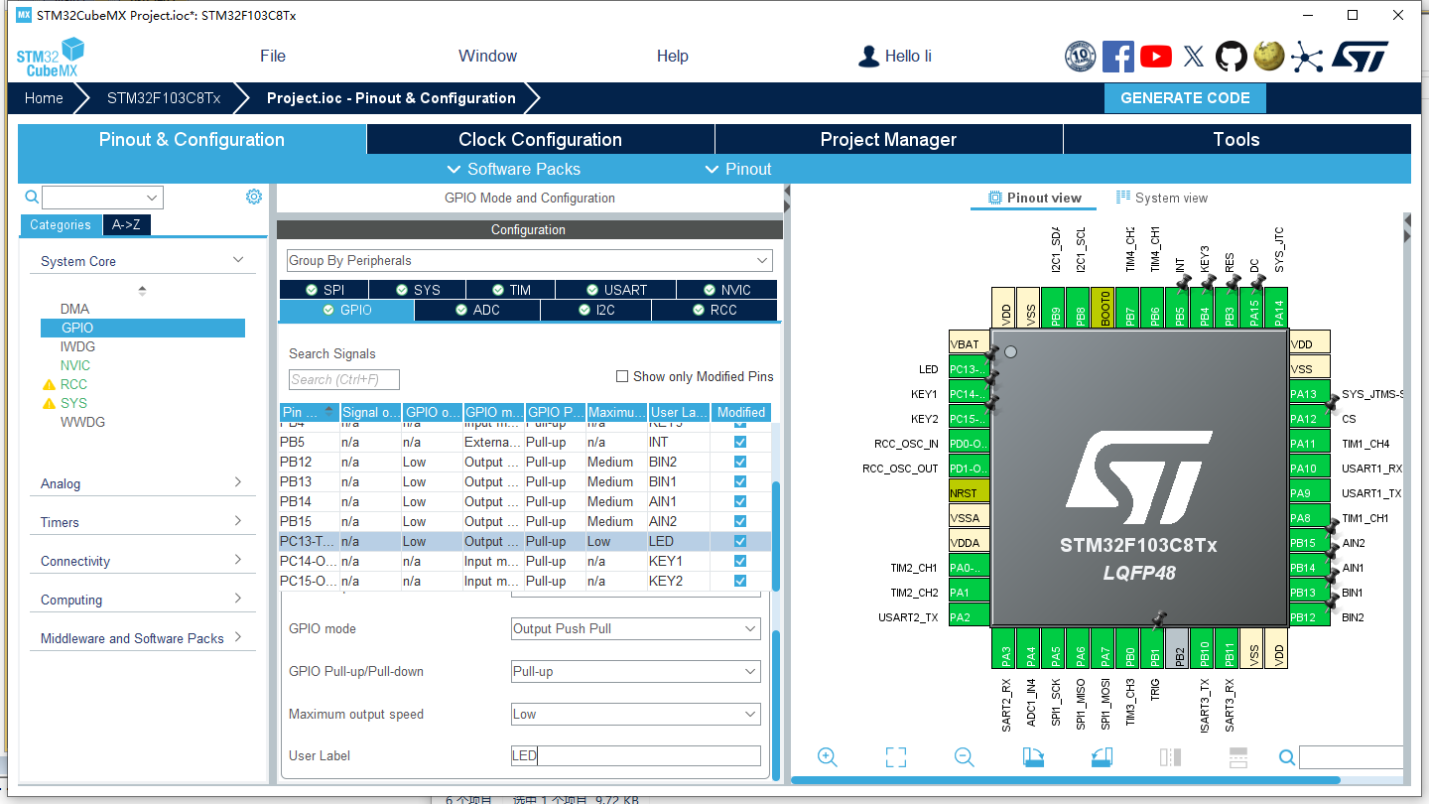Rotate the chip counter-clockwise
The width and height of the screenshot is (1429, 804).
[x=1102, y=757]
